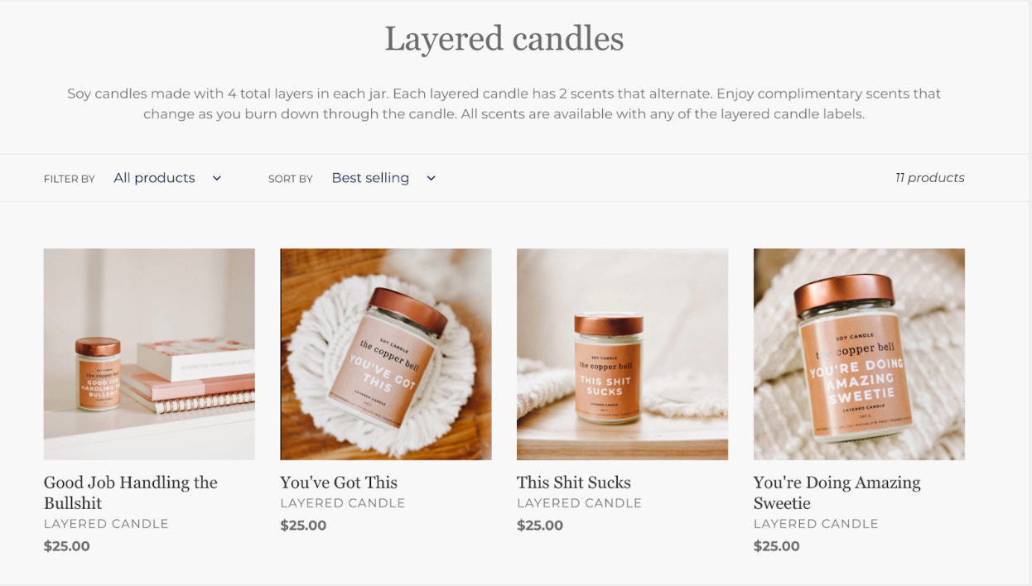Click the This Shit Sucks product title
The width and height of the screenshot is (1032, 586).
point(574,483)
